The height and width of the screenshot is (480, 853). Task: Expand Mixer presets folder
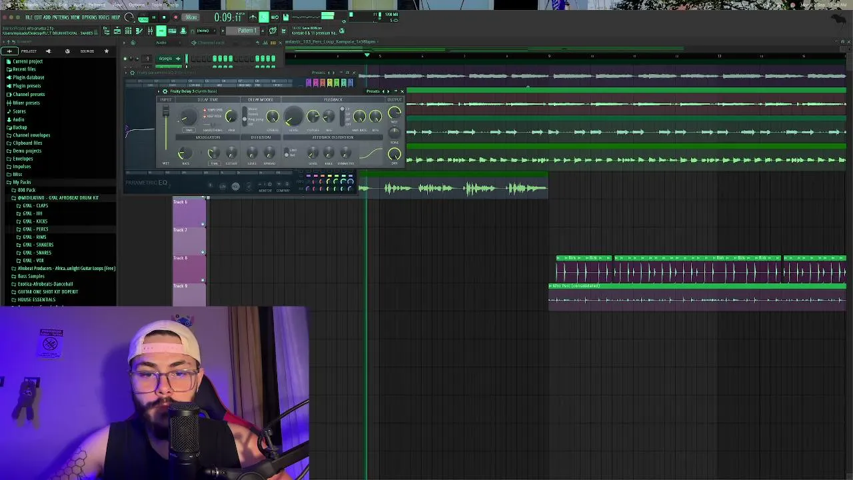click(x=27, y=103)
